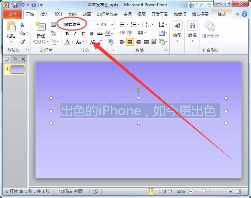
Task: Expand the bullets list dropdown
Action: coord(128,24)
